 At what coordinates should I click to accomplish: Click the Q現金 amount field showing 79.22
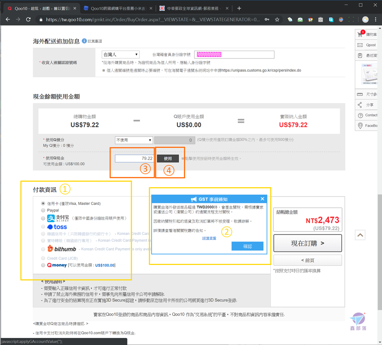[x=134, y=159]
